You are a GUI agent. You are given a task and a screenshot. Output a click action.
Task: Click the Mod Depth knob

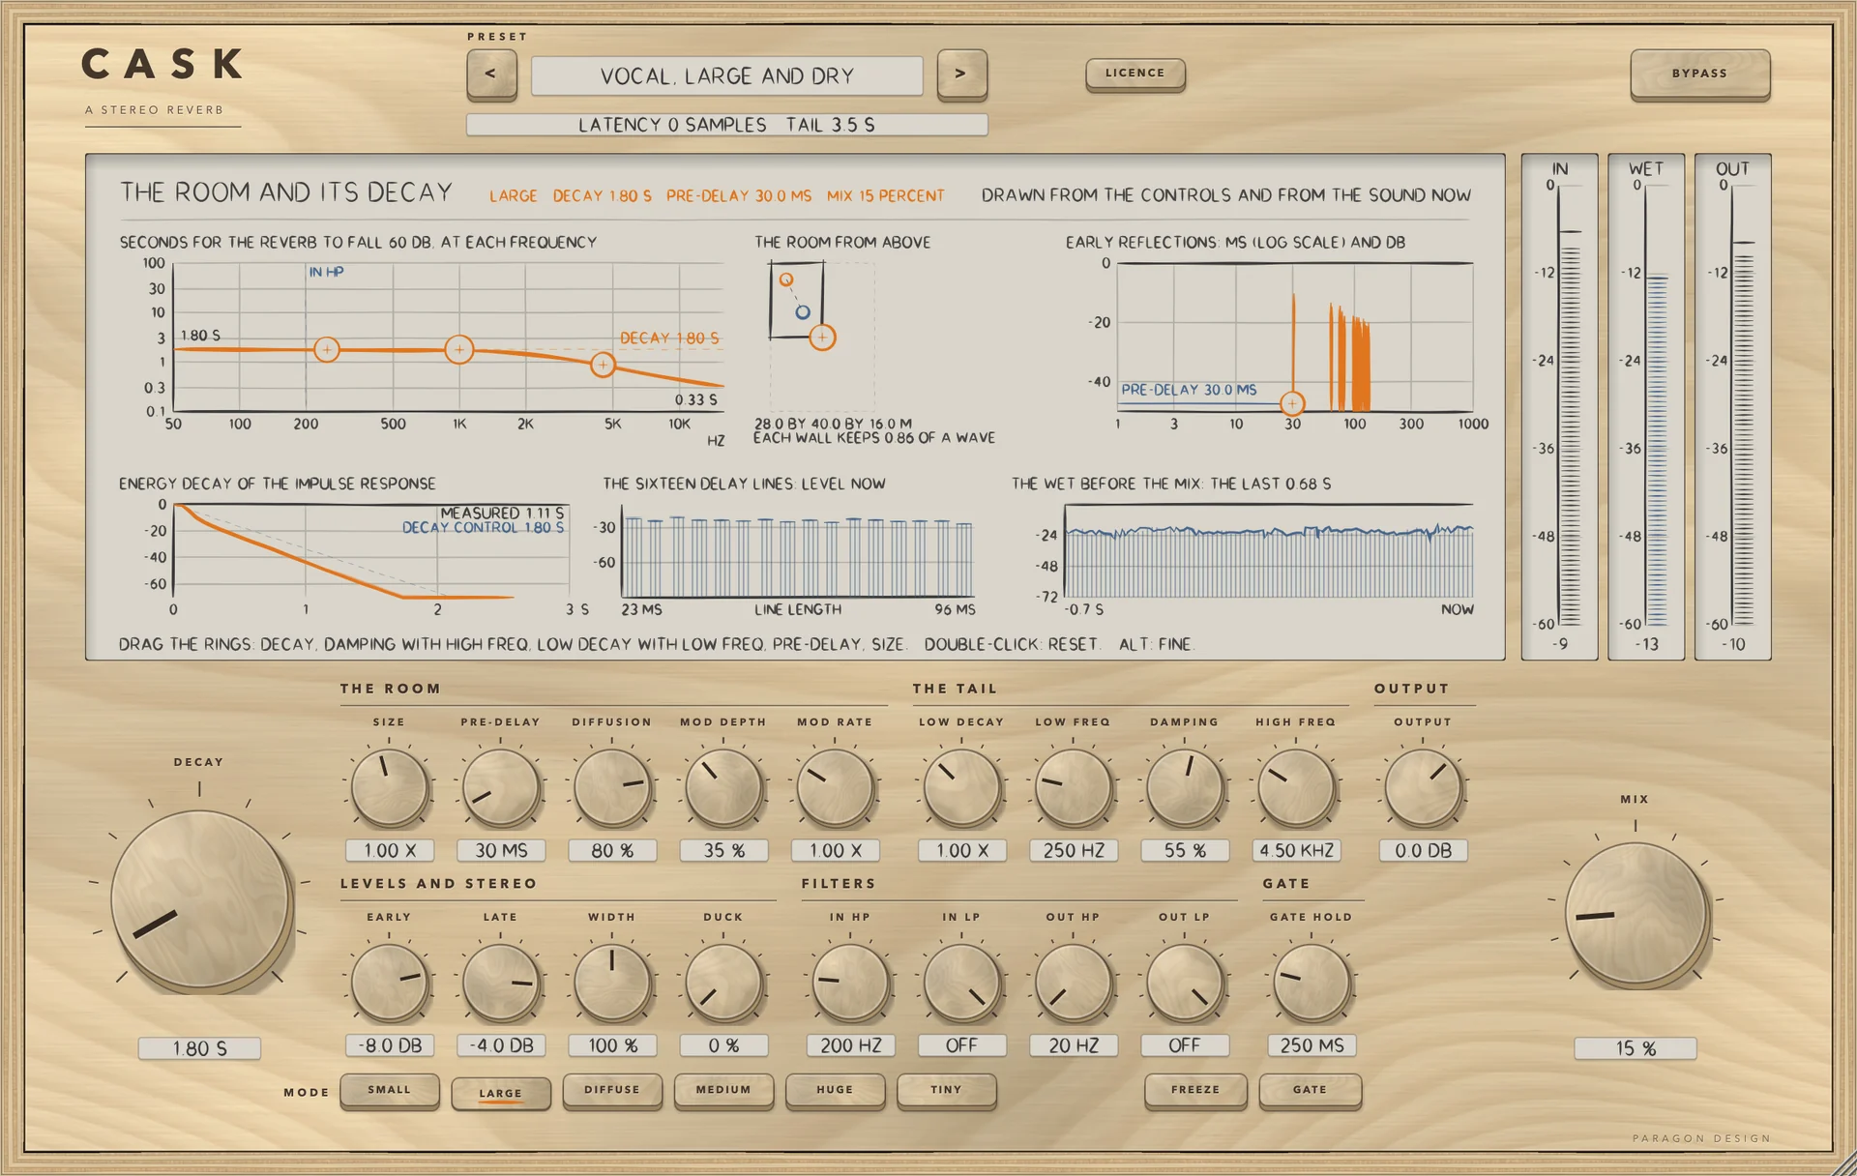[x=723, y=788]
